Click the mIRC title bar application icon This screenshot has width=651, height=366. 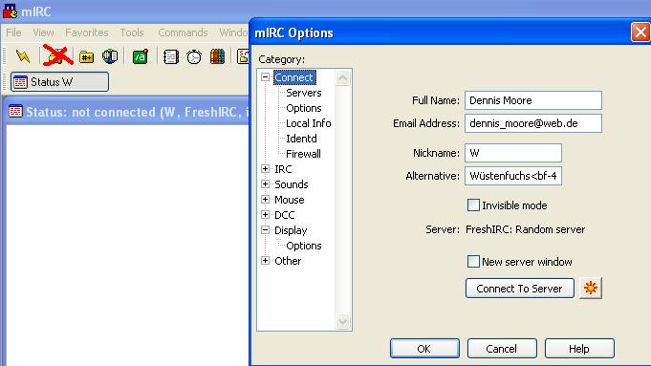click(x=10, y=11)
